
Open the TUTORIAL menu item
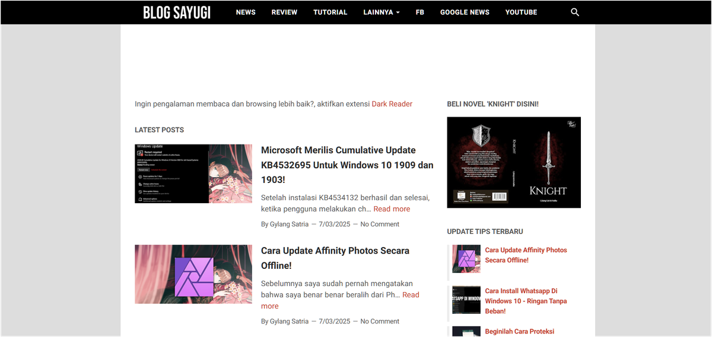pos(330,12)
